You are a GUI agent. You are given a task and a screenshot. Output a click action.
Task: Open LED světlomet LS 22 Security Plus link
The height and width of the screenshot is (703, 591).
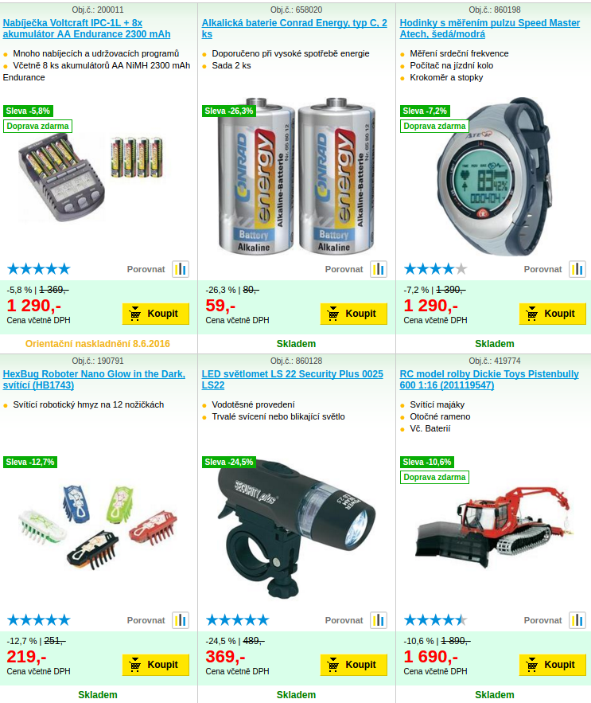[x=292, y=379]
